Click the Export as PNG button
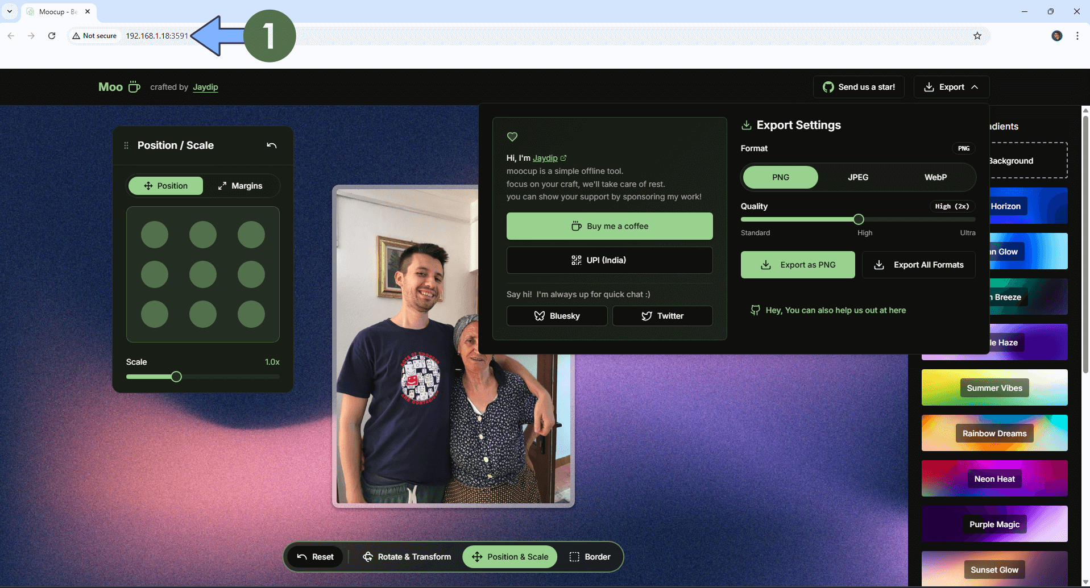Screen dimensions: 1090x588 (798, 265)
